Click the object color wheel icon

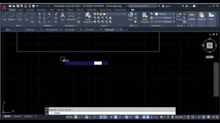(x=151, y=14)
